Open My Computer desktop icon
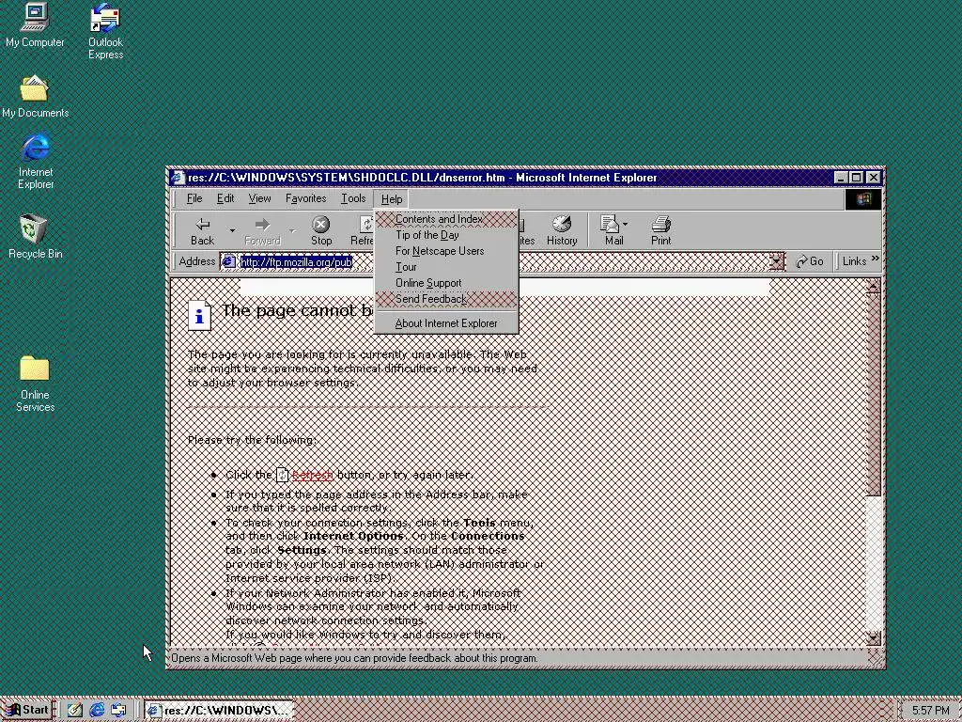Image resolution: width=962 pixels, height=722 pixels. (x=35, y=24)
